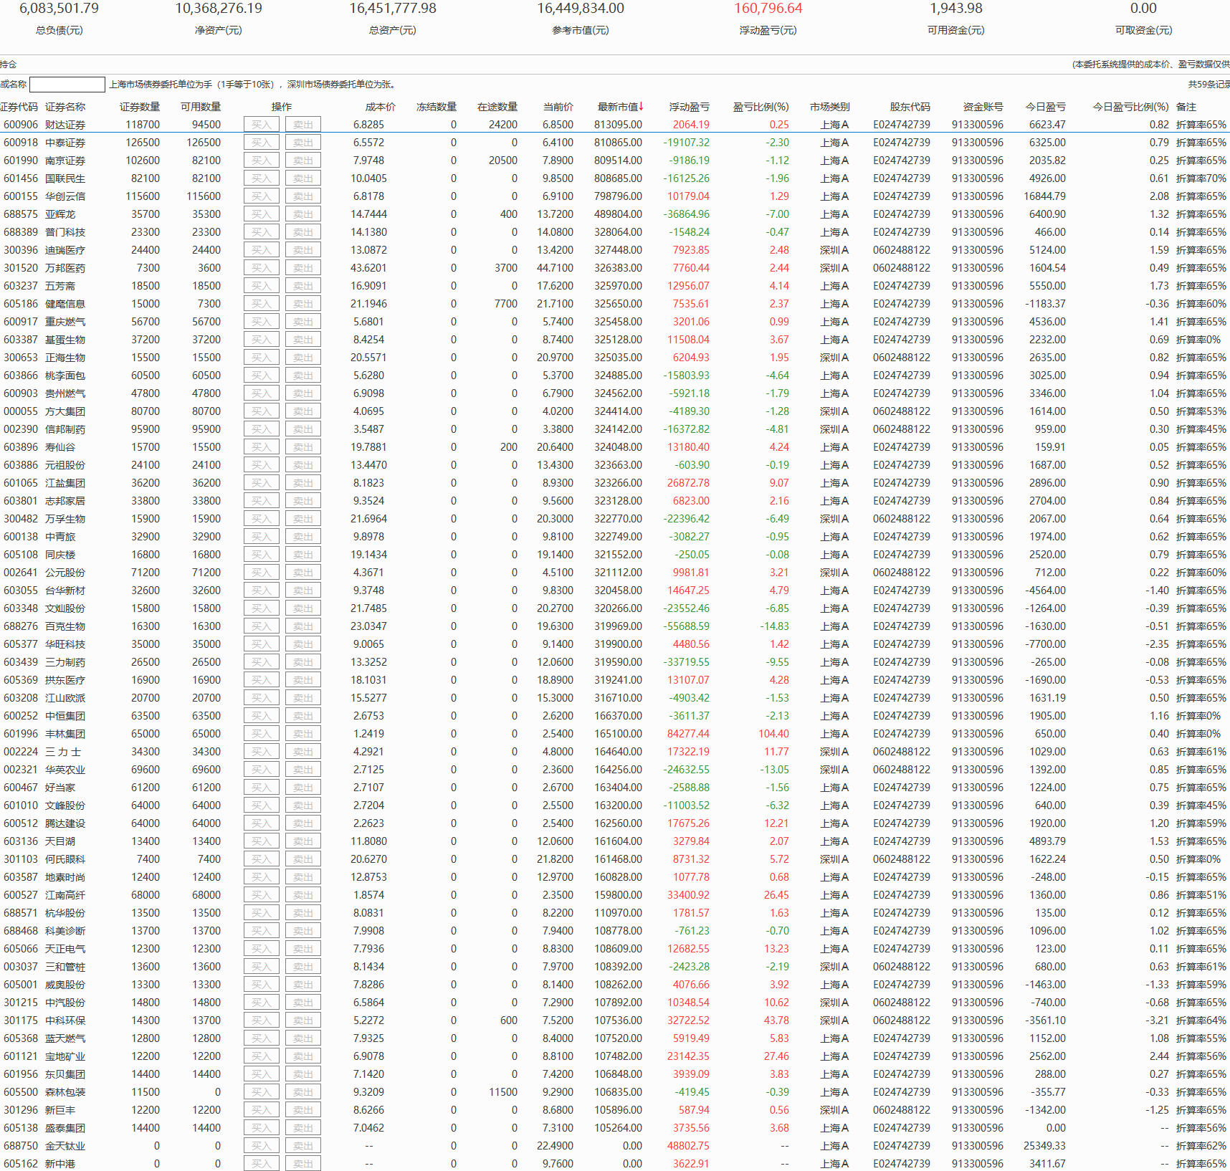
Task: Click 买入 button for stock 688750
Action: 262,1146
